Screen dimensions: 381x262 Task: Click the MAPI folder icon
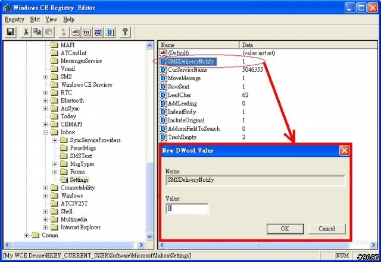pos(54,45)
